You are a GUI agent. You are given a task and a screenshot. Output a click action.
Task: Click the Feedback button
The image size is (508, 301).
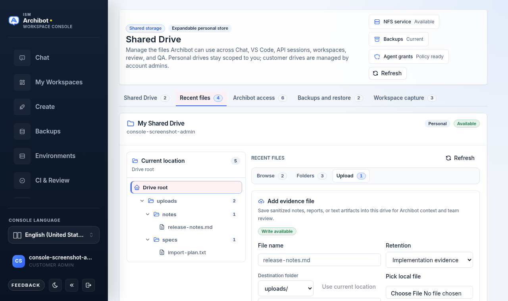26,285
